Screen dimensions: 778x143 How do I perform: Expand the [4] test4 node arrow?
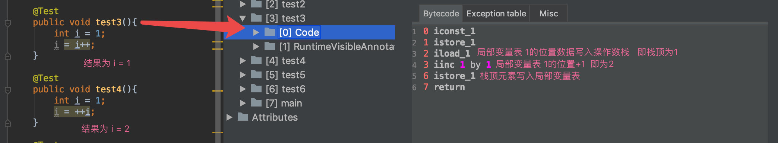(243, 61)
